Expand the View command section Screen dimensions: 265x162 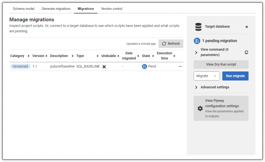click(x=196, y=52)
